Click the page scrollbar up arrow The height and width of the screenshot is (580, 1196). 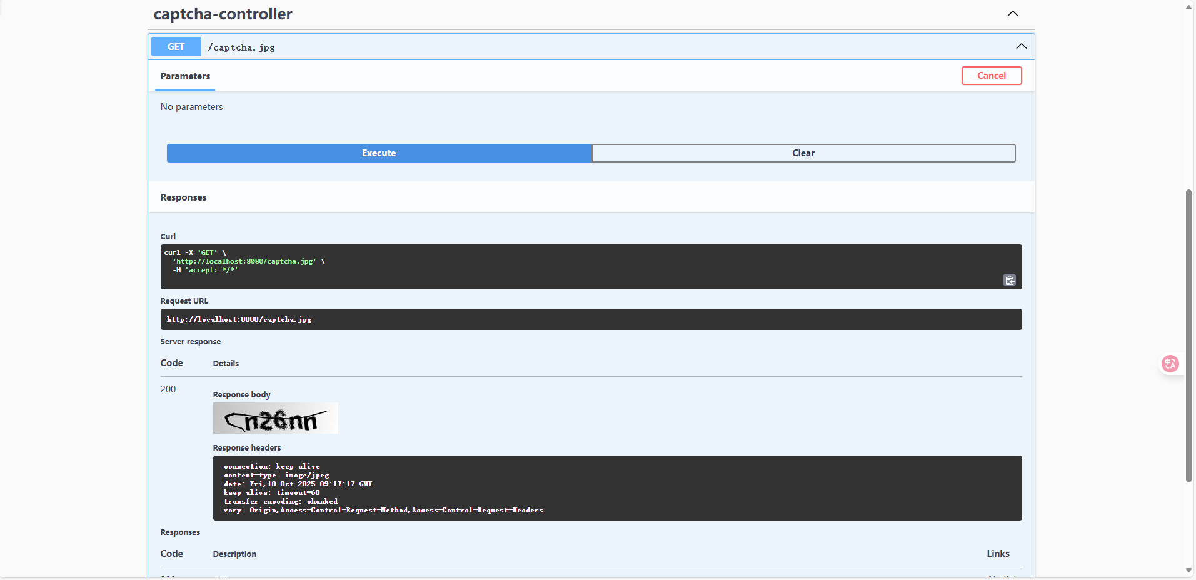(1188, 7)
